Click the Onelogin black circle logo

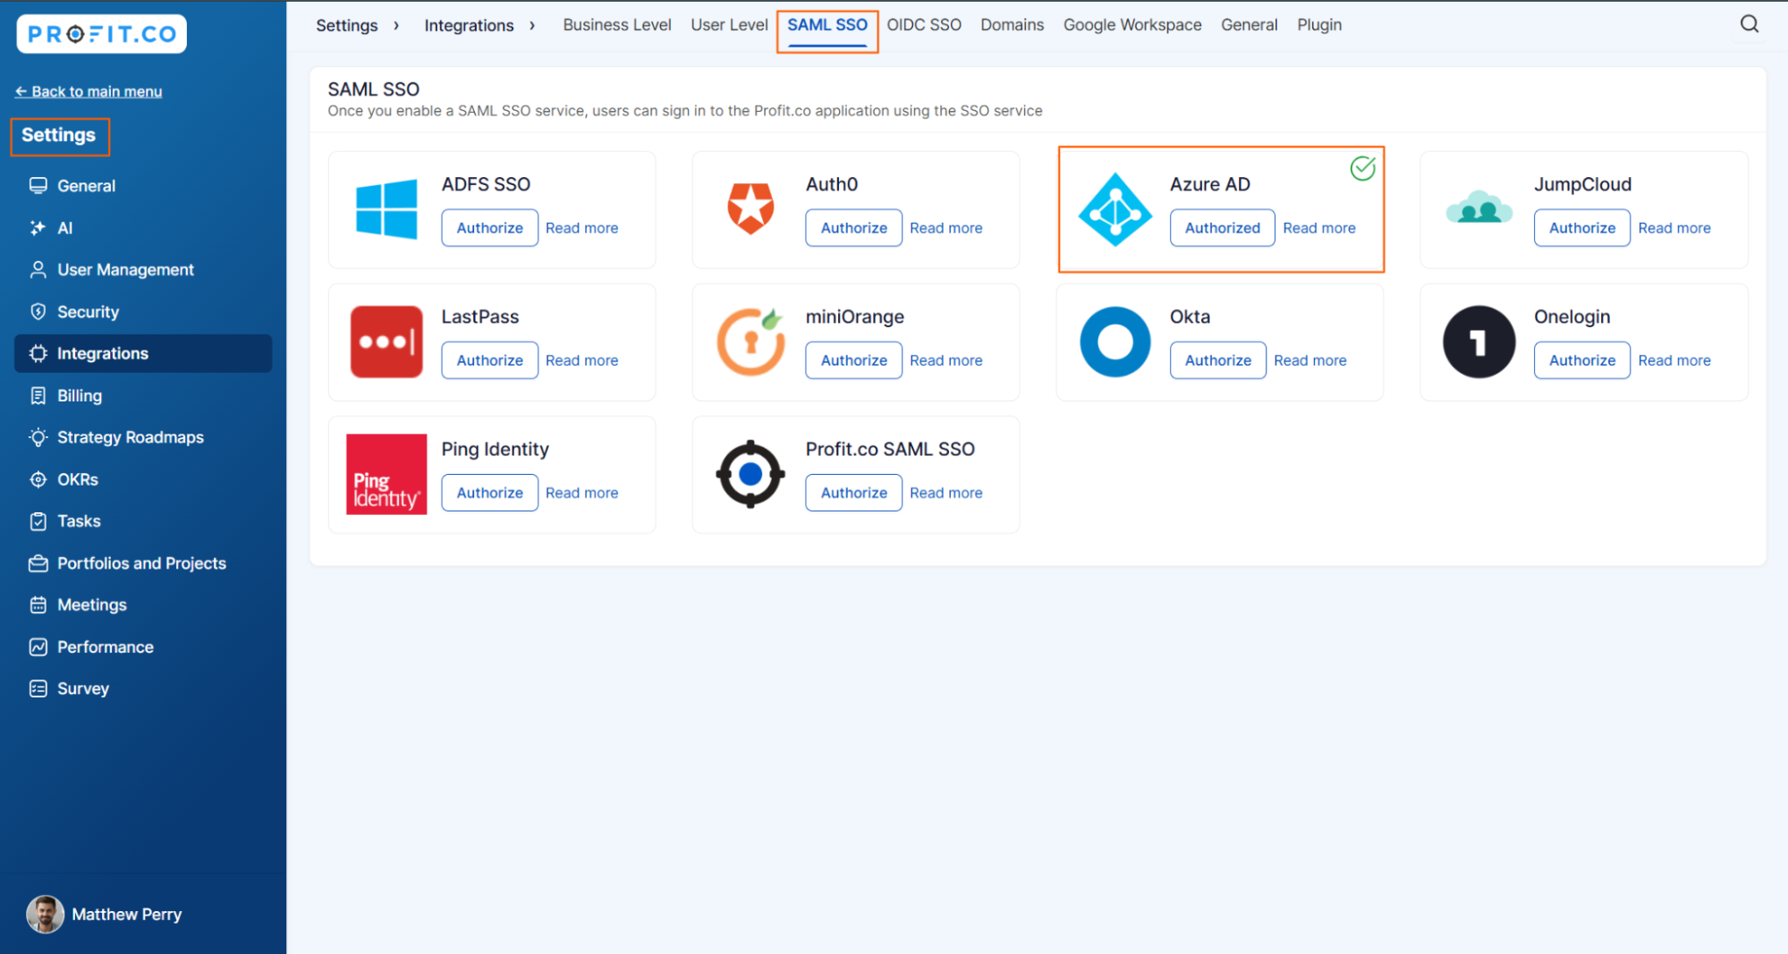pyautogui.click(x=1479, y=342)
